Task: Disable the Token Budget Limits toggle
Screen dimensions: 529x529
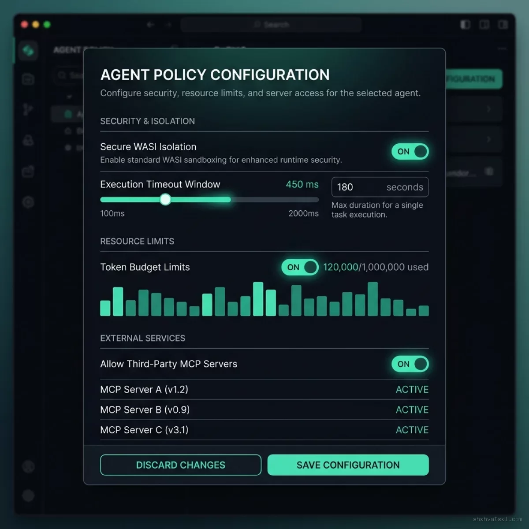Action: [x=300, y=267]
